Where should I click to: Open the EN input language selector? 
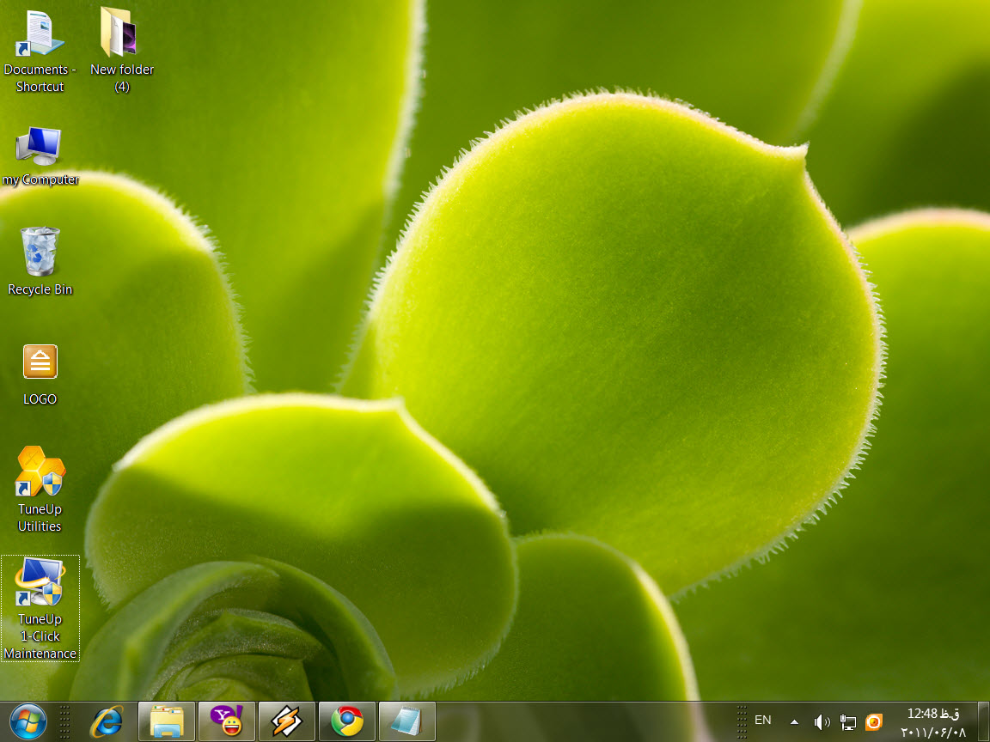coord(762,721)
